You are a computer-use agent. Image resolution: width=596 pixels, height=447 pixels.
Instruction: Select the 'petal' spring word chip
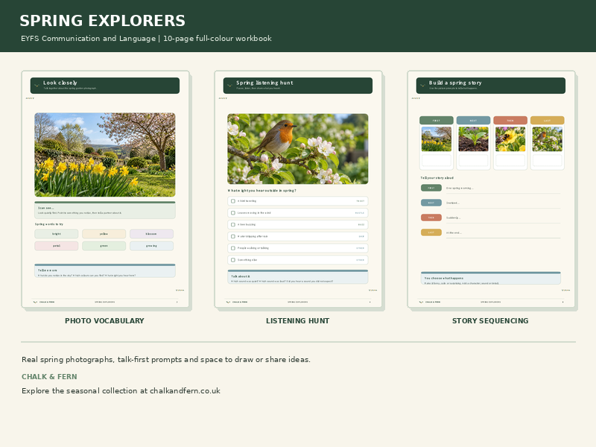(x=57, y=246)
